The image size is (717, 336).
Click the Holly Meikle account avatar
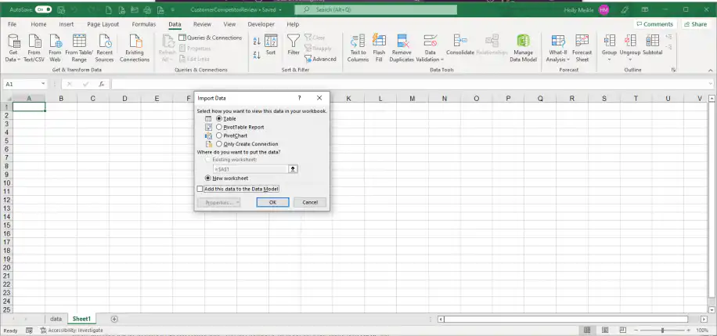coord(604,9)
